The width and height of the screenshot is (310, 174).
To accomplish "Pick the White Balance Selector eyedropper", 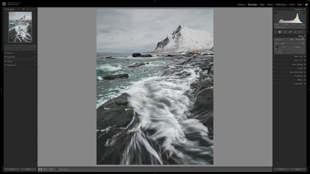I will 277,48.
